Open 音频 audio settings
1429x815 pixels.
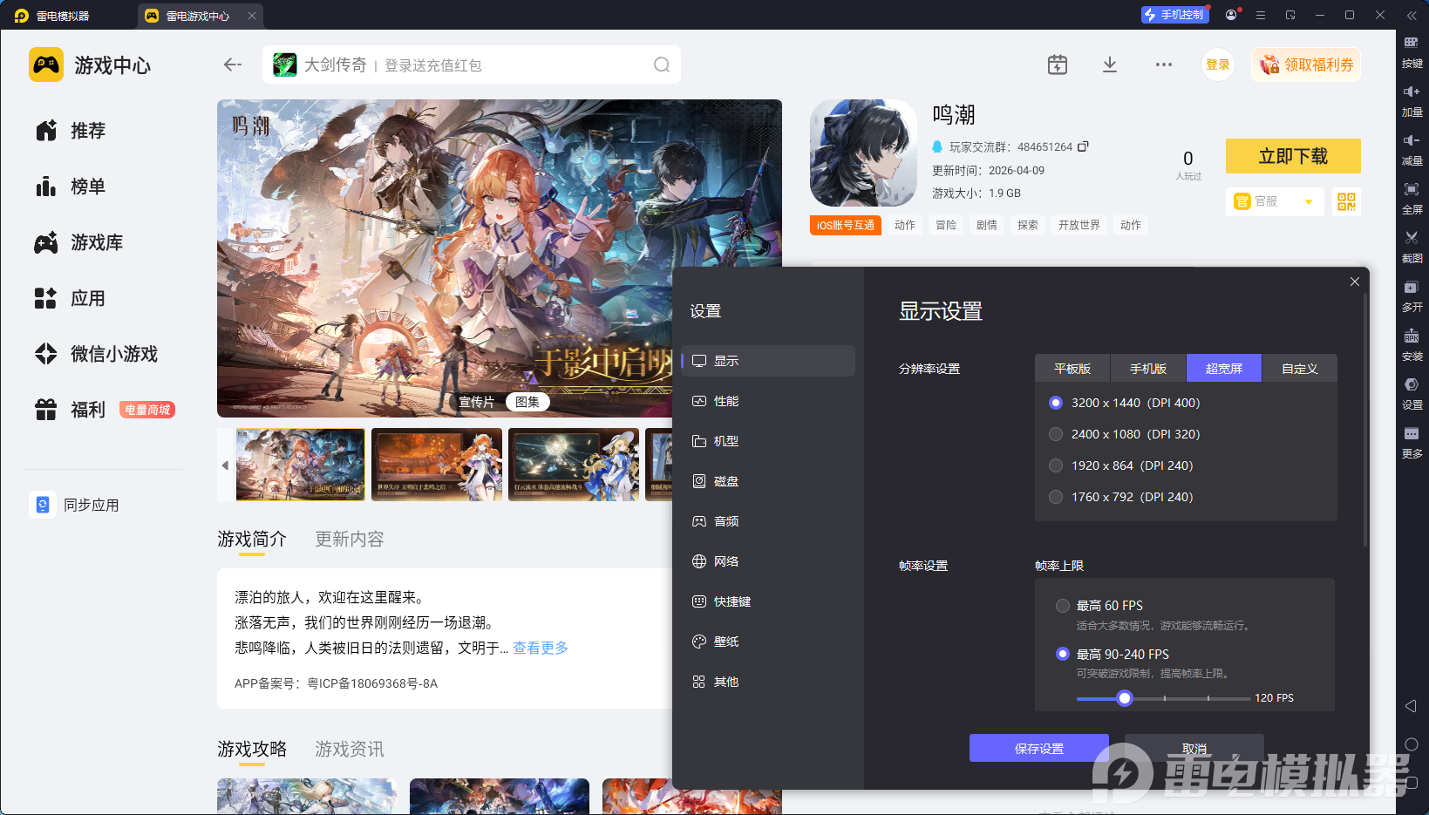[x=768, y=521]
